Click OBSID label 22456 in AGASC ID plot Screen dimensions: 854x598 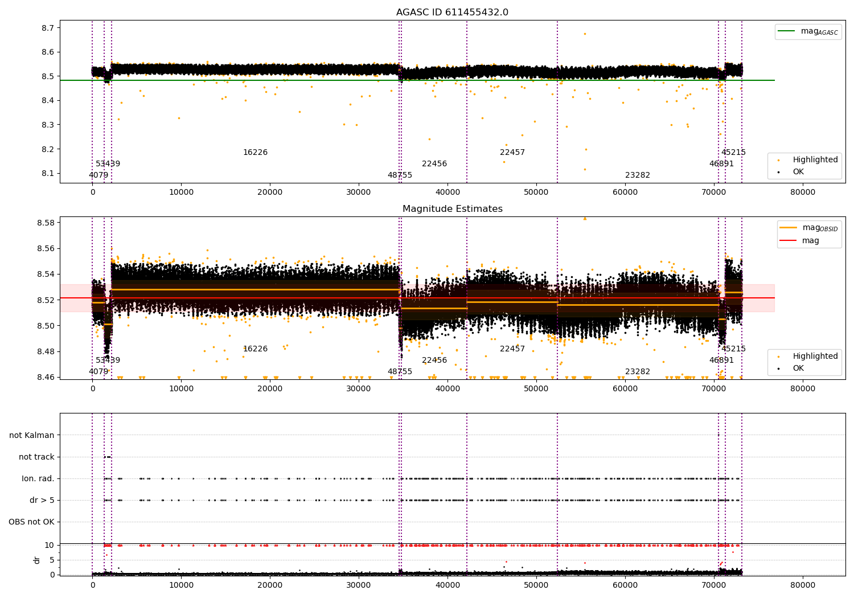(434, 164)
